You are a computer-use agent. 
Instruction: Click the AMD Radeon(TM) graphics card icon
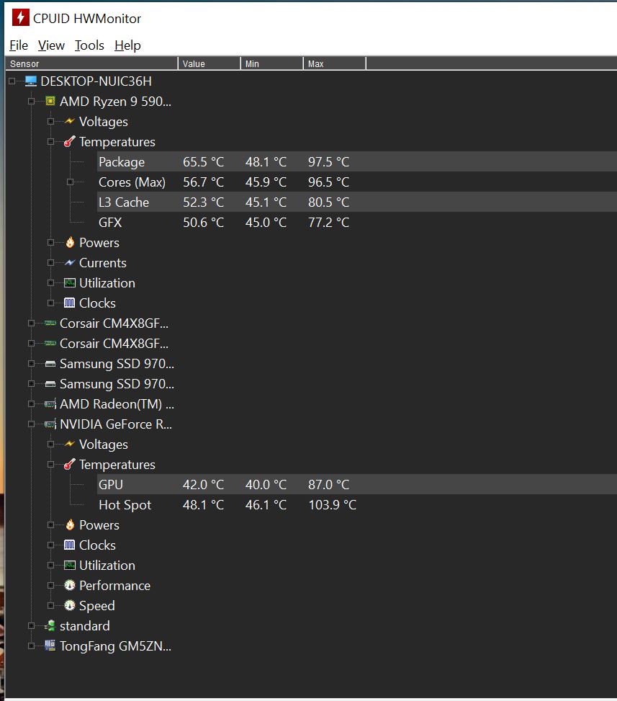click(x=50, y=404)
